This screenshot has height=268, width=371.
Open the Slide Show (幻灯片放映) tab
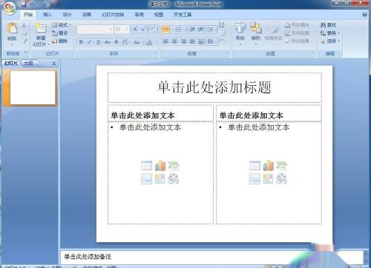tap(113, 15)
